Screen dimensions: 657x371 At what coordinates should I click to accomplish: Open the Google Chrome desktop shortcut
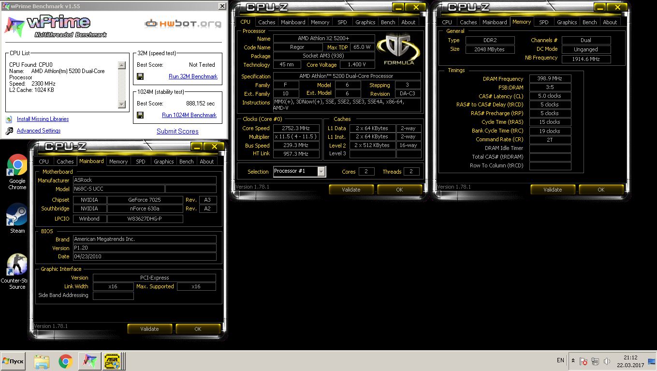pos(17,172)
